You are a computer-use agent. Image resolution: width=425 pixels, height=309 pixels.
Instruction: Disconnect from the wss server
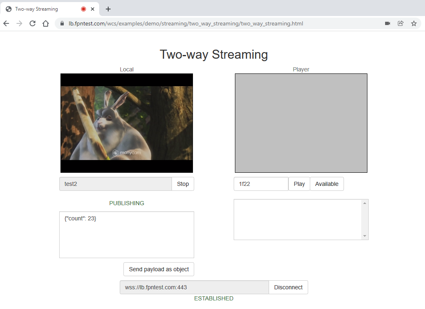(x=288, y=287)
